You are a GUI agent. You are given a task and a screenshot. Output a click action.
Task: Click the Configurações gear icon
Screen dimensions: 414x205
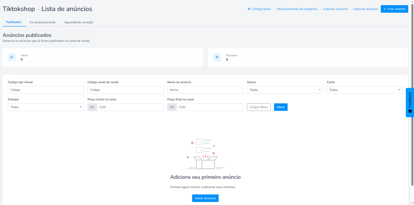pyautogui.click(x=249, y=9)
